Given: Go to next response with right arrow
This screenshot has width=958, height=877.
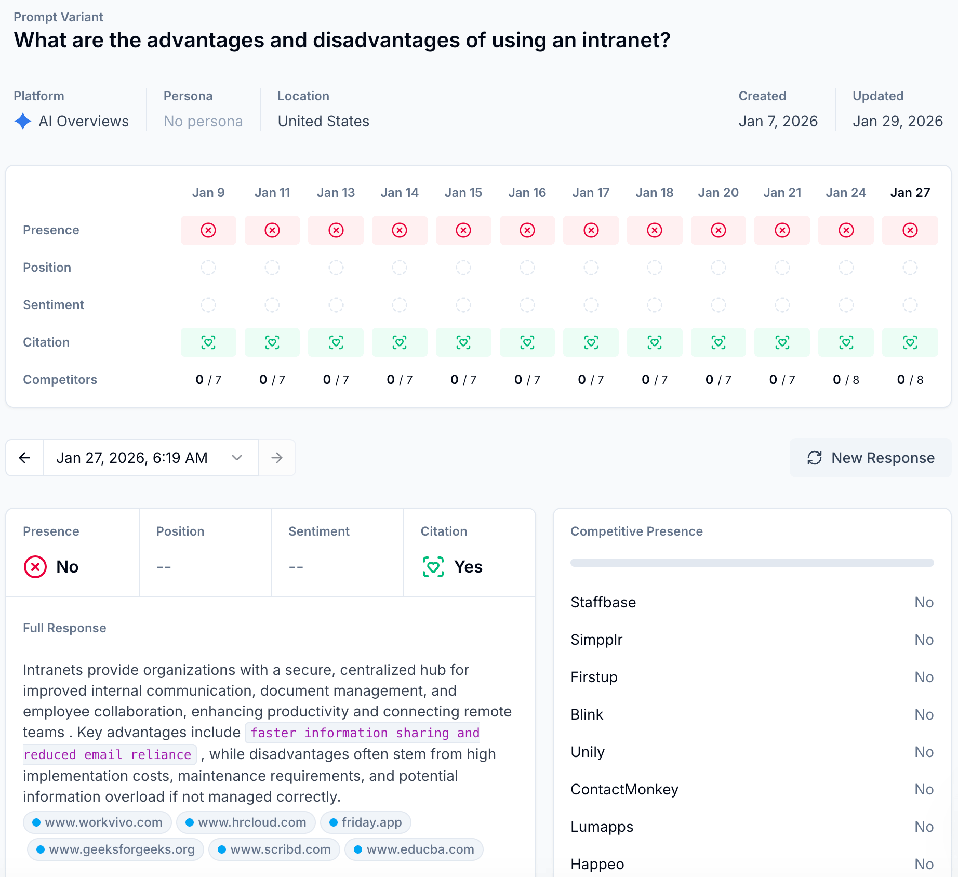Looking at the screenshot, I should point(277,458).
